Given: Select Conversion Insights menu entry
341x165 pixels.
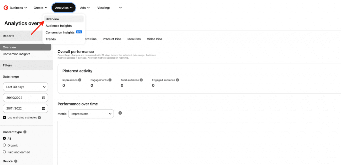Looking at the screenshot, I should click(x=60, y=32).
